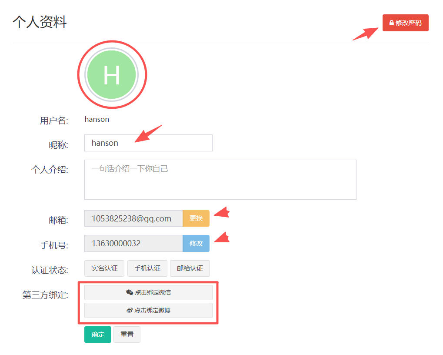Click the green H avatar image
443x355 pixels.
(112, 75)
